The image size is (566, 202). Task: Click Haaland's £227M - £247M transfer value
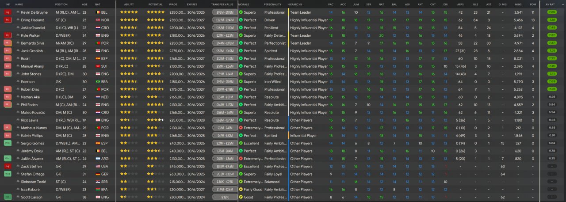click(x=224, y=20)
